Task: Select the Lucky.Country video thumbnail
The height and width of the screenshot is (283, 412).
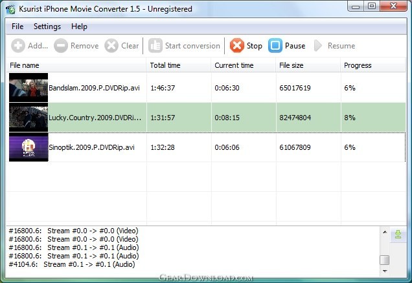Action: [29, 118]
